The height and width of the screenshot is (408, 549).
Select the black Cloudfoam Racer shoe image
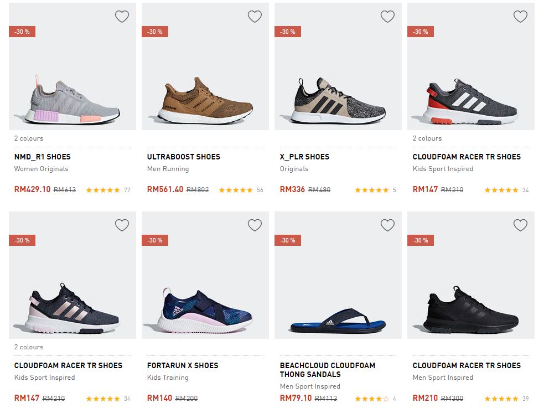pos(470,307)
